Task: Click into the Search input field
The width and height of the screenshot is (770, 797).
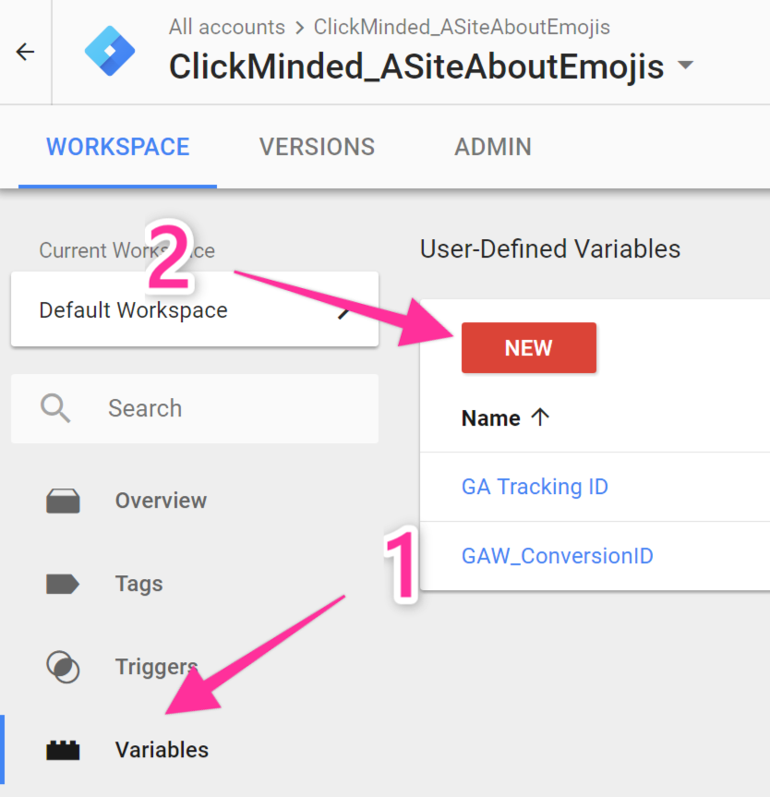Action: [231, 408]
